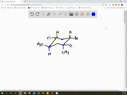Select the pointer cursor tool
This screenshot has width=127, height=95.
point(43,14)
